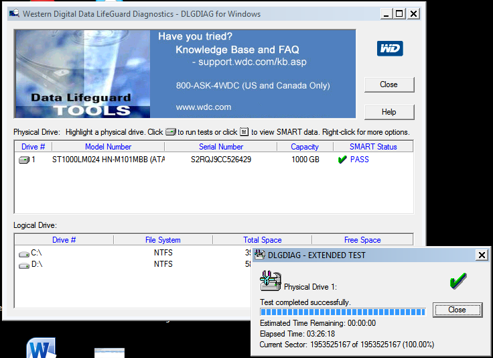
Task: Click the logical Drive # column header
Action: point(64,240)
